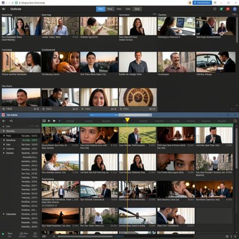
Task: Select bald man standing on grass clip
Action: 137,135
